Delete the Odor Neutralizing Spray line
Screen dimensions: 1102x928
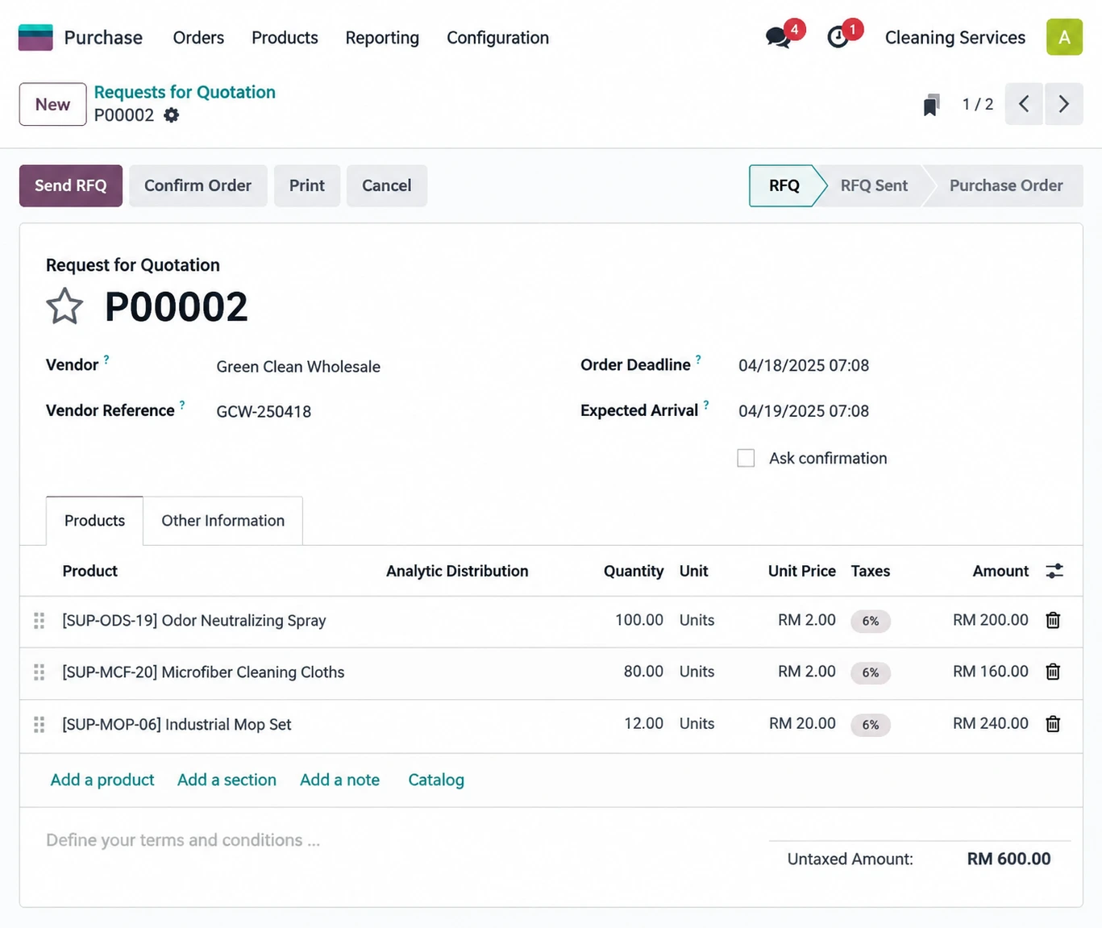(1053, 620)
